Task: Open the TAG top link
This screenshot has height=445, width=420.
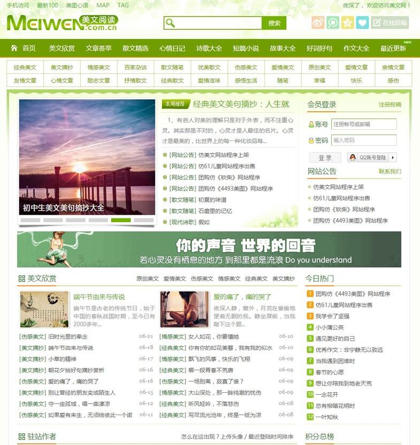Action: coord(123,5)
